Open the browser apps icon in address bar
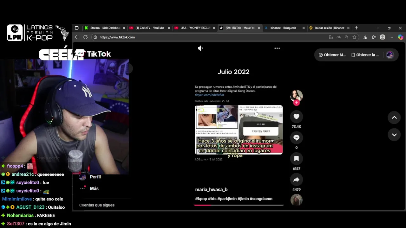This screenshot has height=228, width=406. 331,37
